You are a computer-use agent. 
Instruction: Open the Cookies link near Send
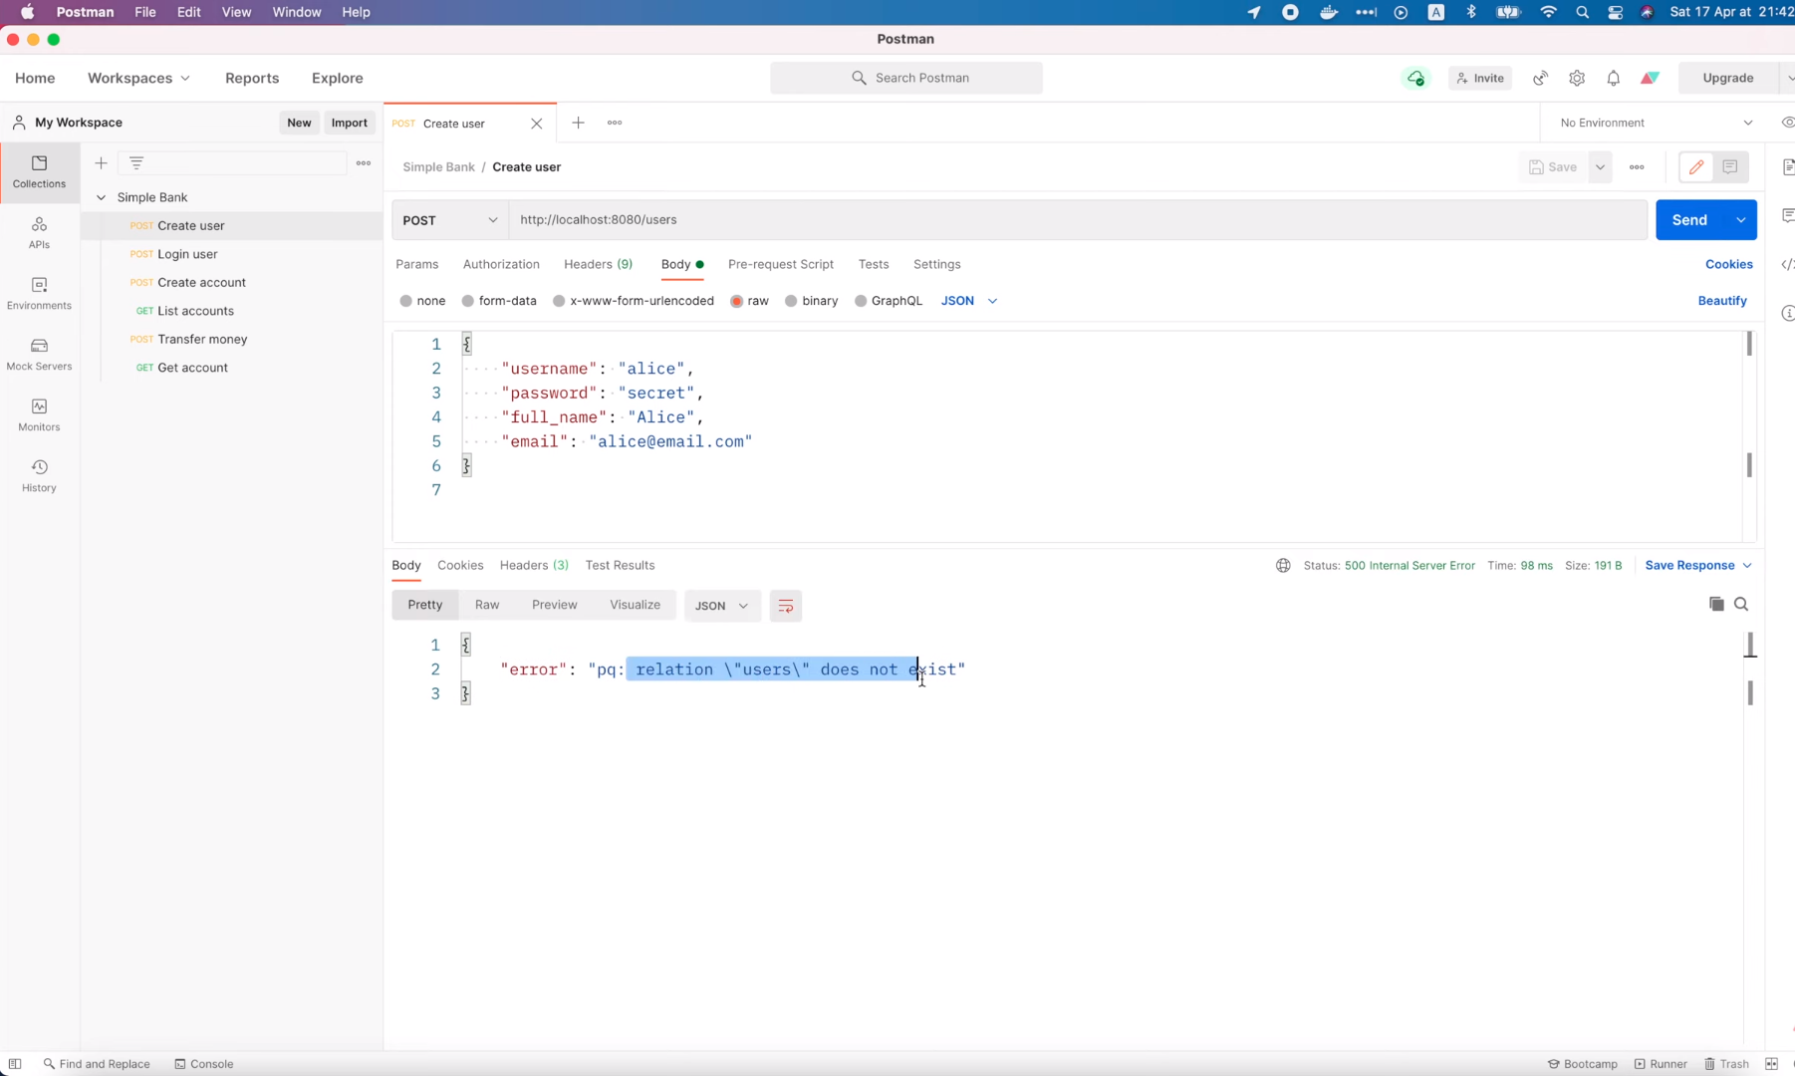[x=1728, y=264]
